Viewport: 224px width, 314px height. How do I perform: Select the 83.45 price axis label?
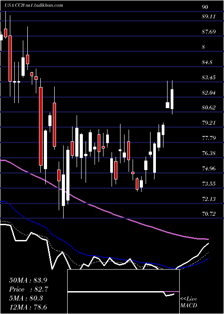click(209, 78)
